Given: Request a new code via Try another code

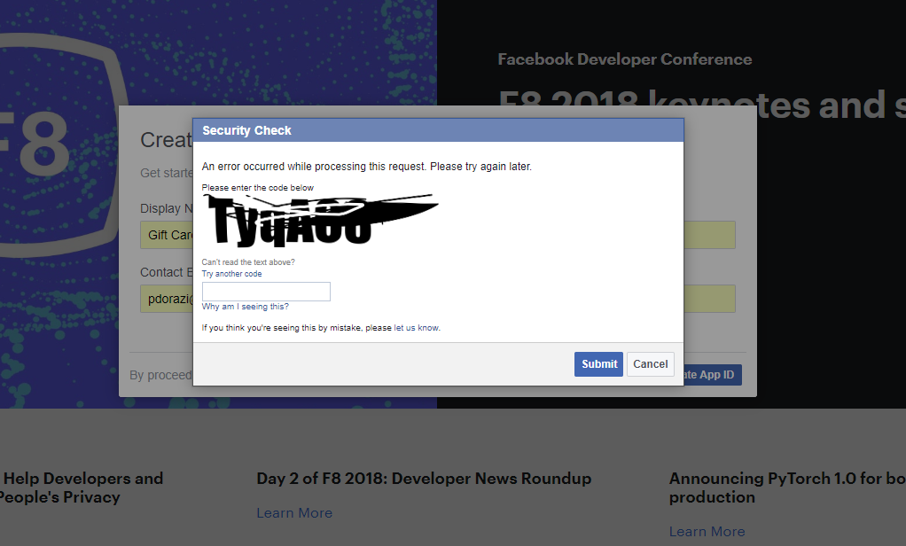Looking at the screenshot, I should tap(231, 274).
